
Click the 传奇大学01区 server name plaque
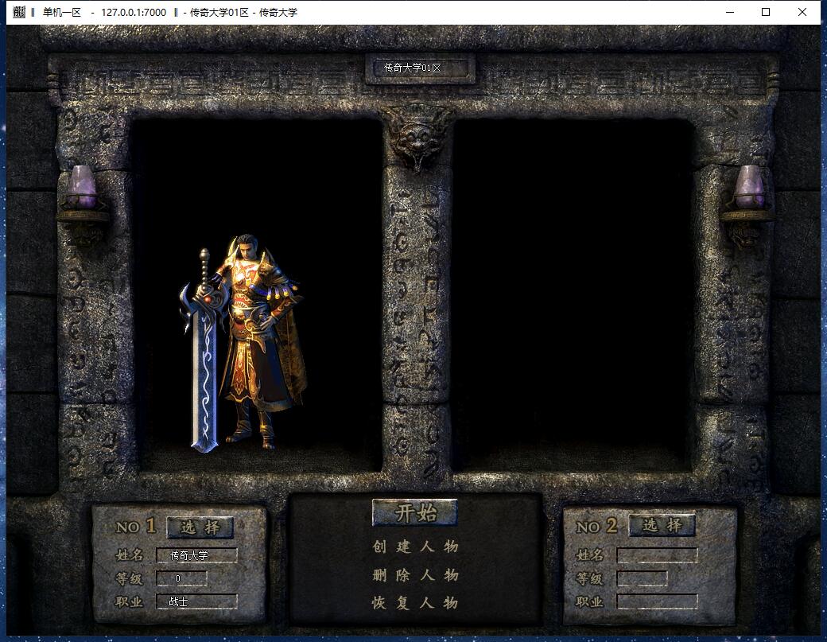420,68
